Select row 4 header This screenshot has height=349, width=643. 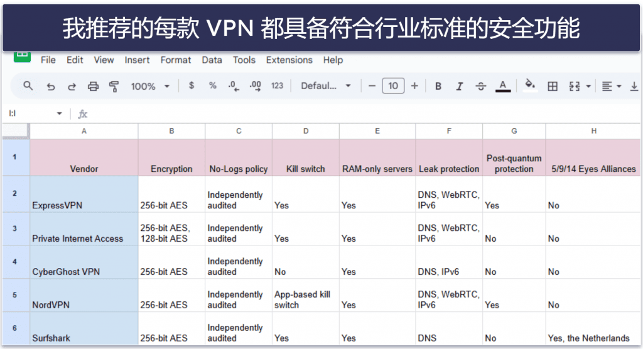(15, 262)
